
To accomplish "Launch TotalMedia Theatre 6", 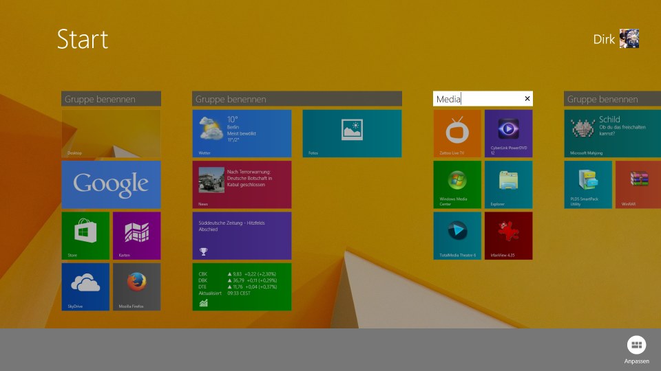I will tap(457, 235).
